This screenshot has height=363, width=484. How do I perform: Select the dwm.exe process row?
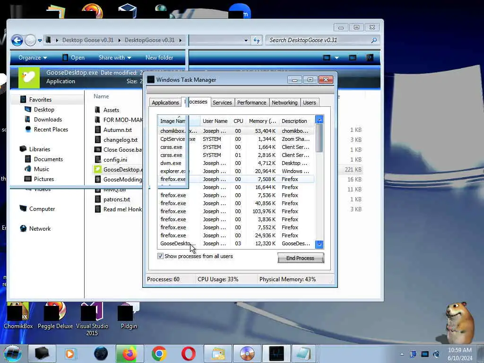point(236,163)
